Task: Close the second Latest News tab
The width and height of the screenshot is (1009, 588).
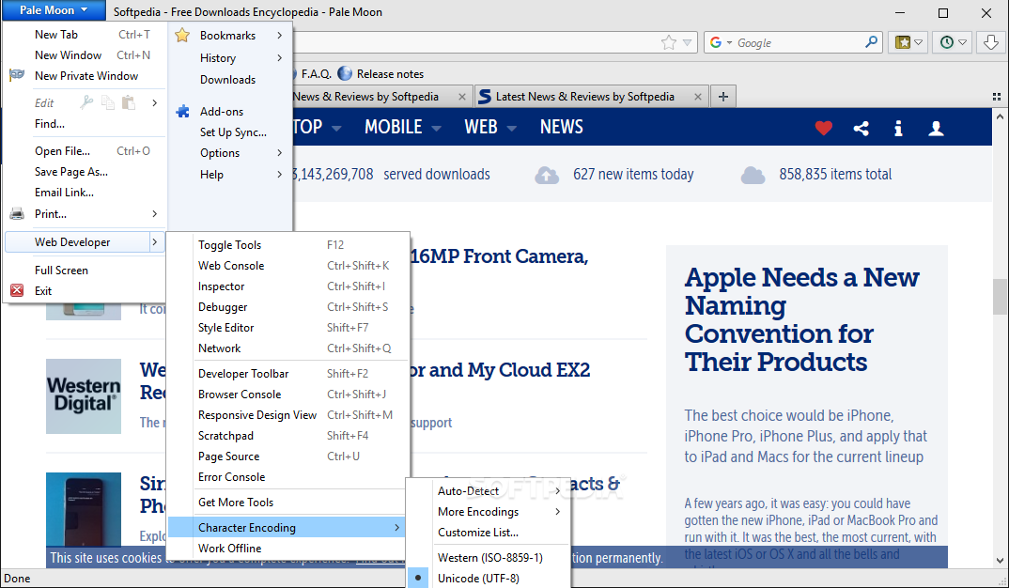Action: coord(697,97)
